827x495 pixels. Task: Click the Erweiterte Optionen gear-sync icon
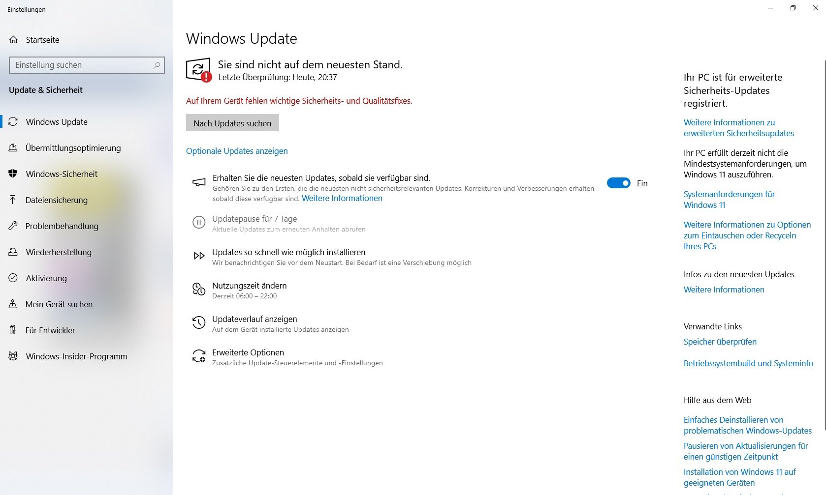[199, 356]
